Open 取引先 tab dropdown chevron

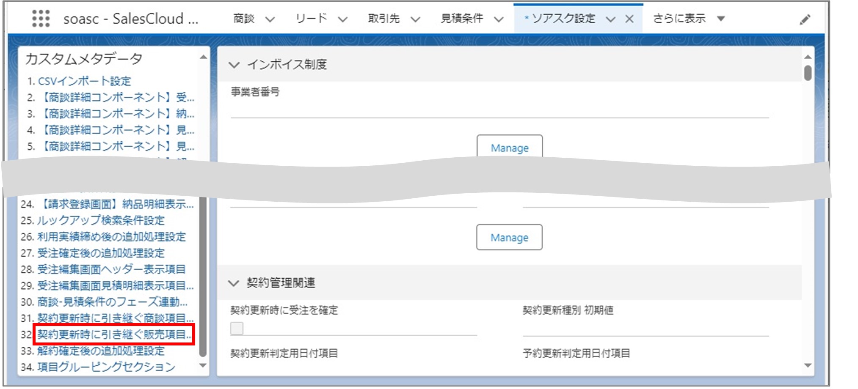[415, 19]
